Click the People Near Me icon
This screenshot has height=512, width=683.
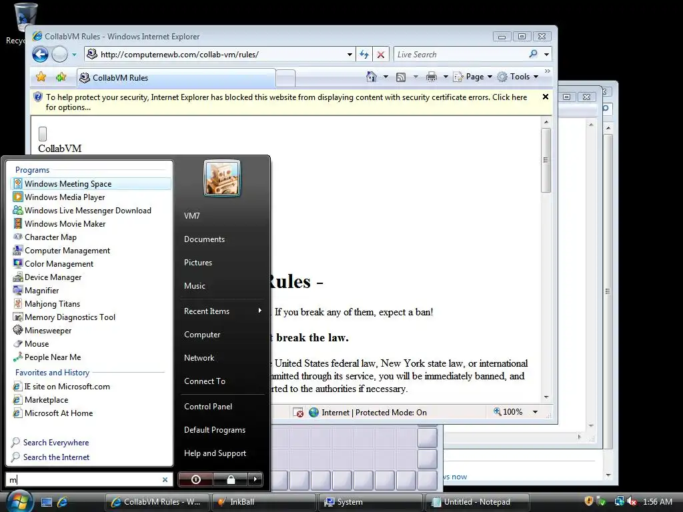18,357
